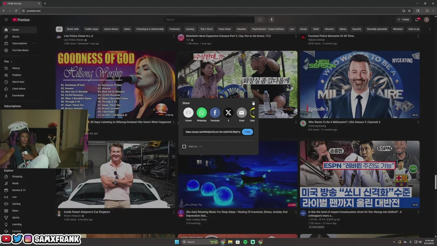Bookmark this page with the star icon

pos(409,11)
